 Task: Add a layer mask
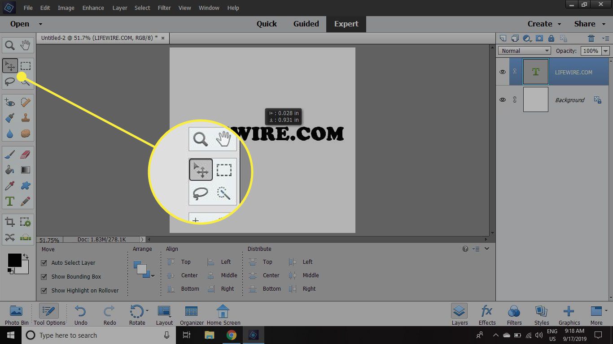tap(539, 39)
